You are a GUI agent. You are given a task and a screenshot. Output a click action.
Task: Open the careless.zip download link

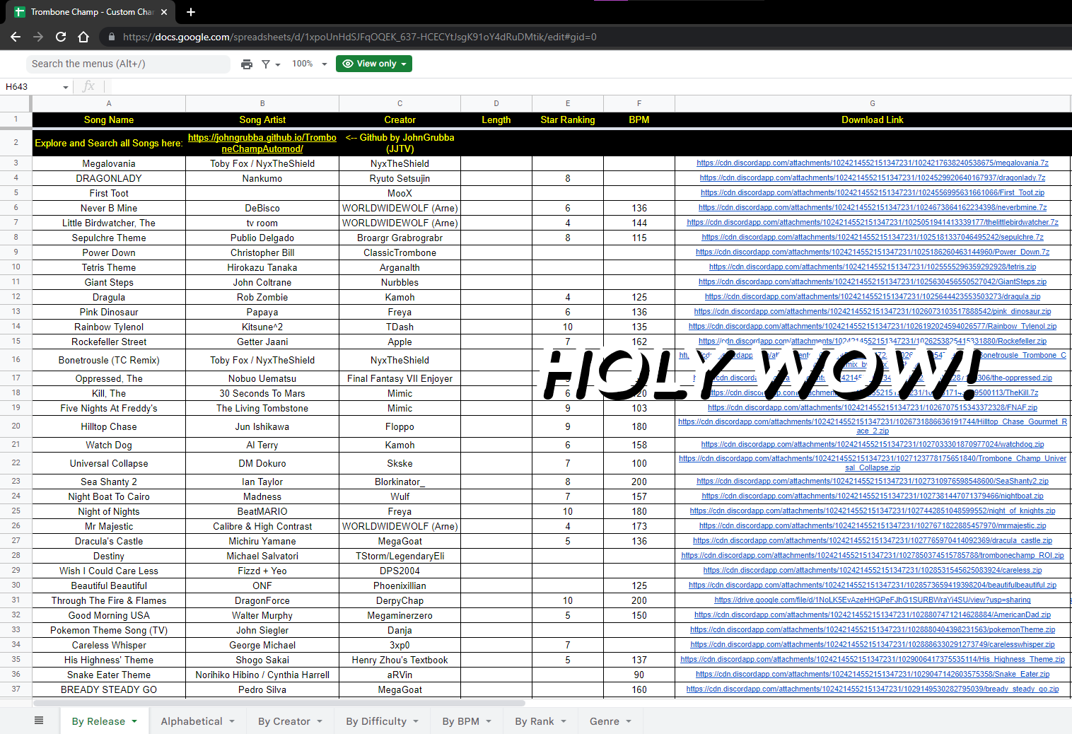click(x=873, y=570)
